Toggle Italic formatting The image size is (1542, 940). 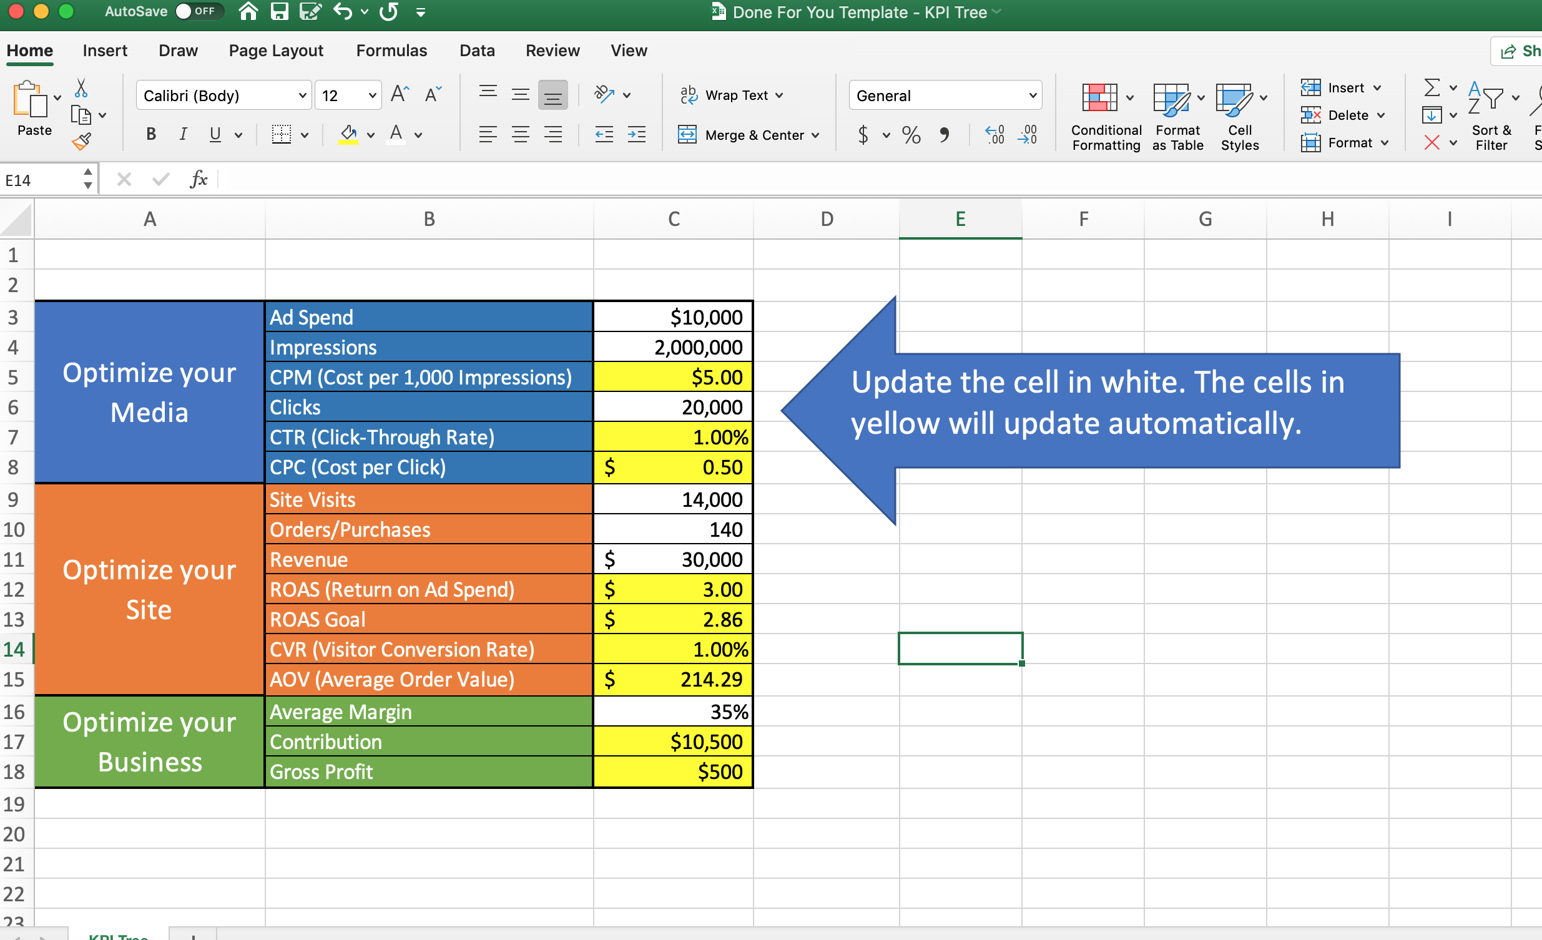tap(183, 134)
